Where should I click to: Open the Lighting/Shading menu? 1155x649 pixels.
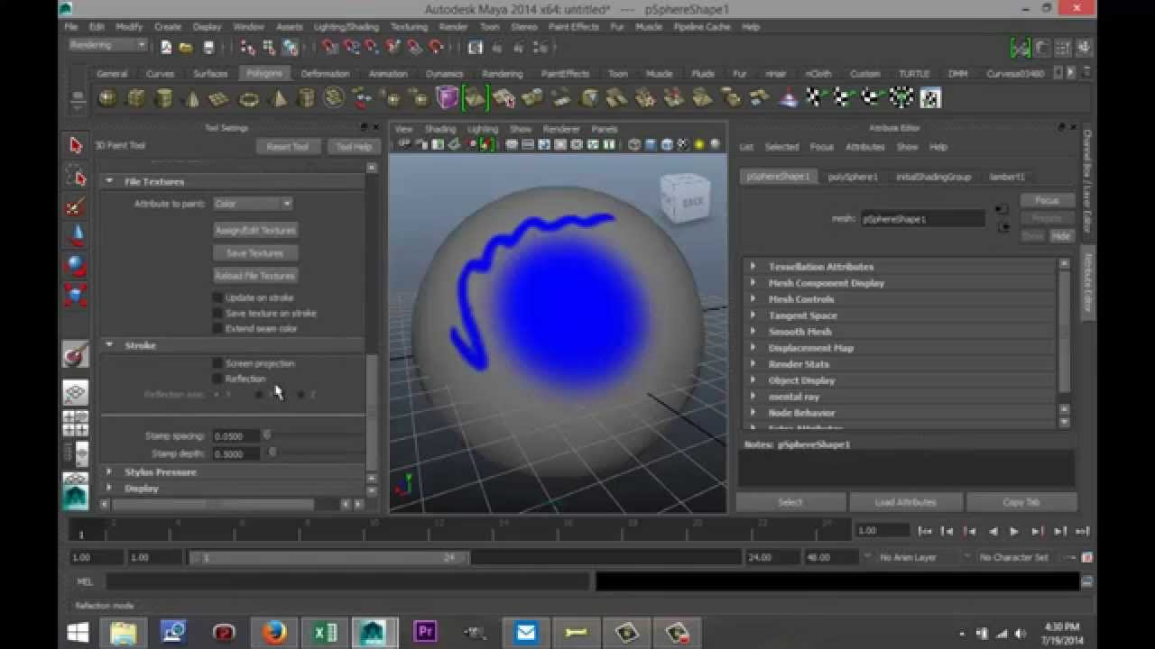pos(346,27)
